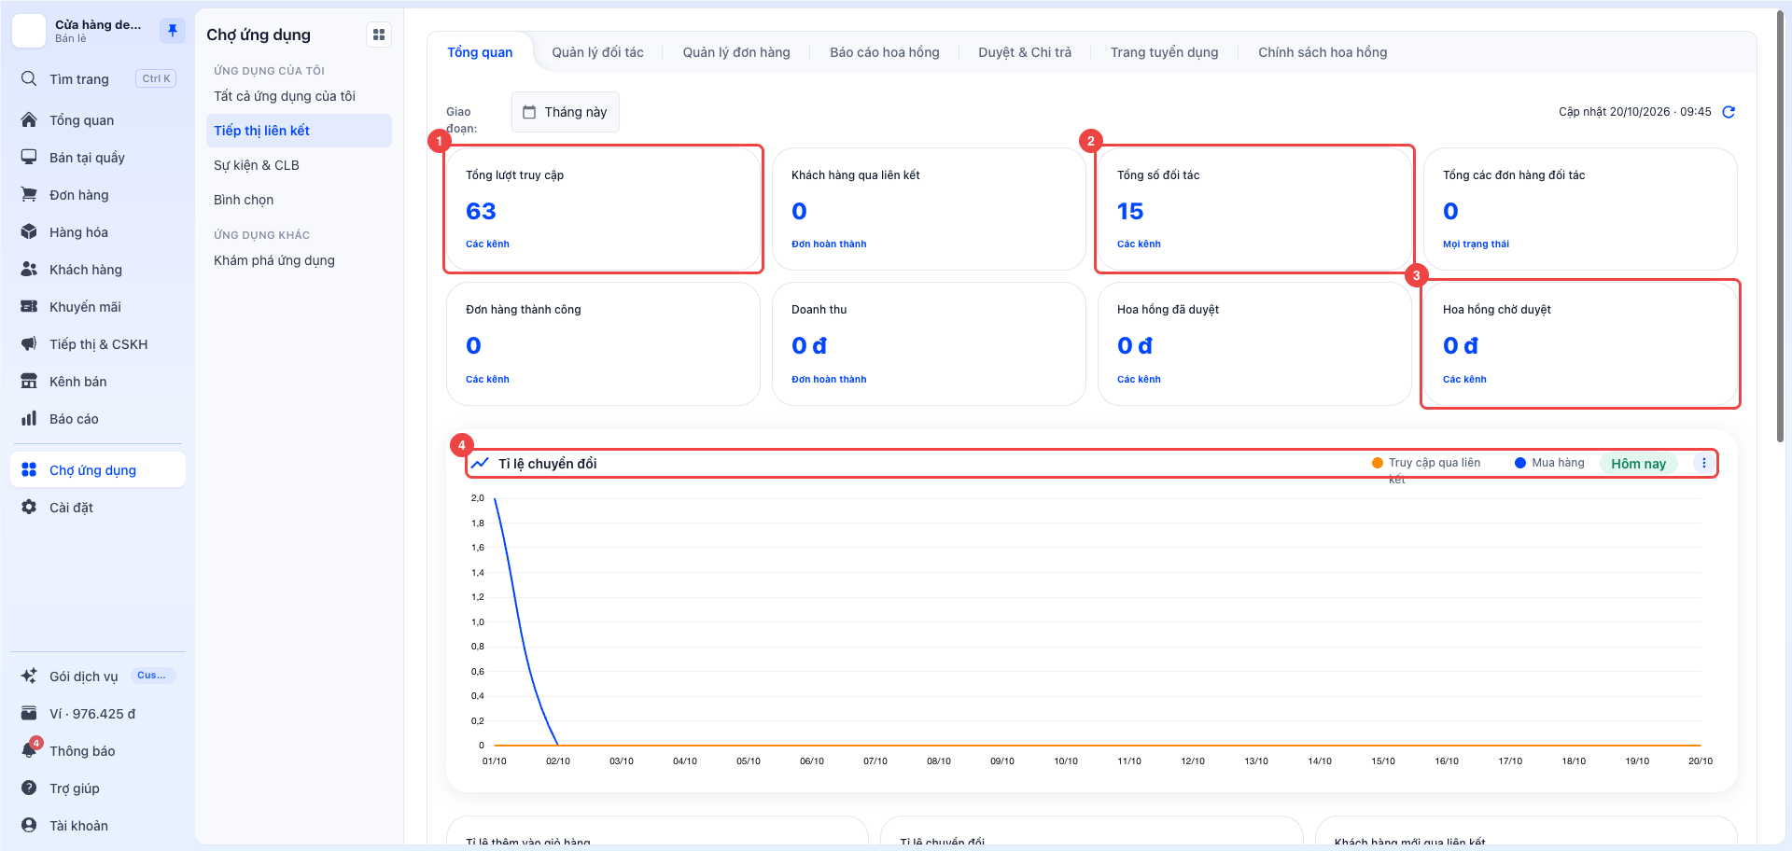Click the Bán tại quầy monitor icon
This screenshot has width=1792, height=851.
coord(29,157)
